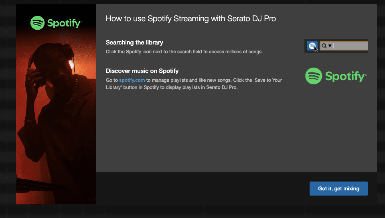Click the 'Save to Your Library' instruction text

194,83
